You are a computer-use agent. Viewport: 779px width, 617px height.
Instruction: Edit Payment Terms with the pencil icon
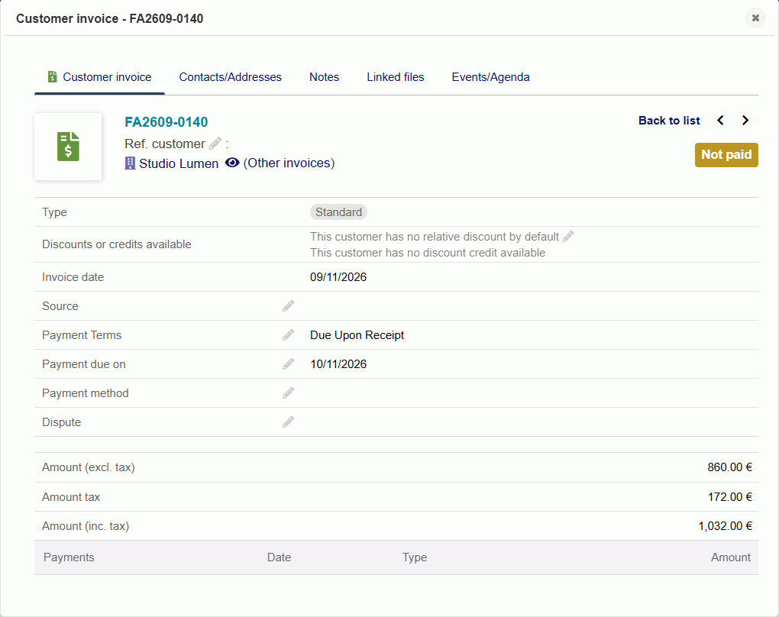[288, 334]
